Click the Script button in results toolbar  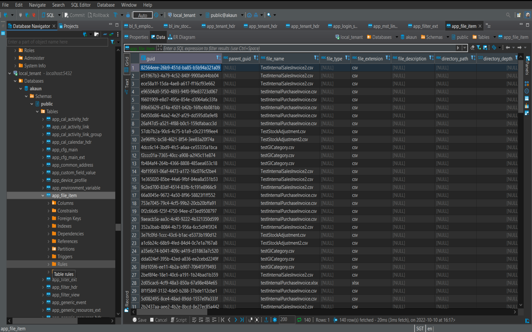click(x=178, y=320)
